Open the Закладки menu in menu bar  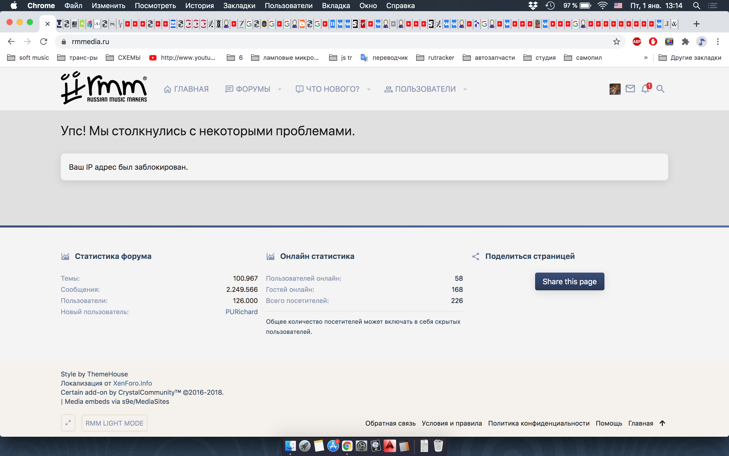239,5
